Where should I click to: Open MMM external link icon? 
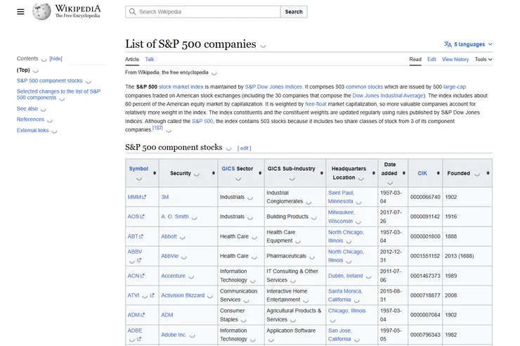click(144, 197)
